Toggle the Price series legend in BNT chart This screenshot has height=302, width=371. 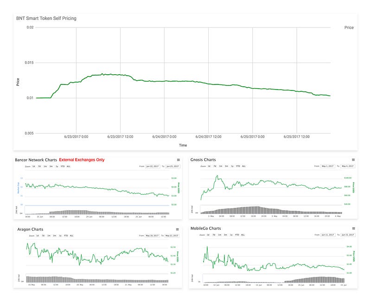(x=349, y=27)
